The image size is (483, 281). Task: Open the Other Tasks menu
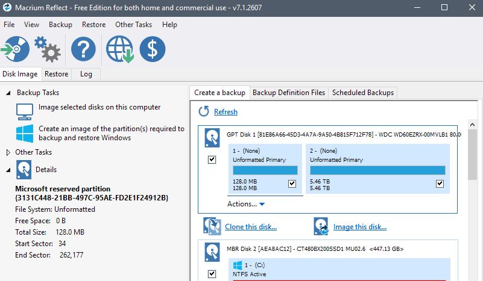click(134, 25)
